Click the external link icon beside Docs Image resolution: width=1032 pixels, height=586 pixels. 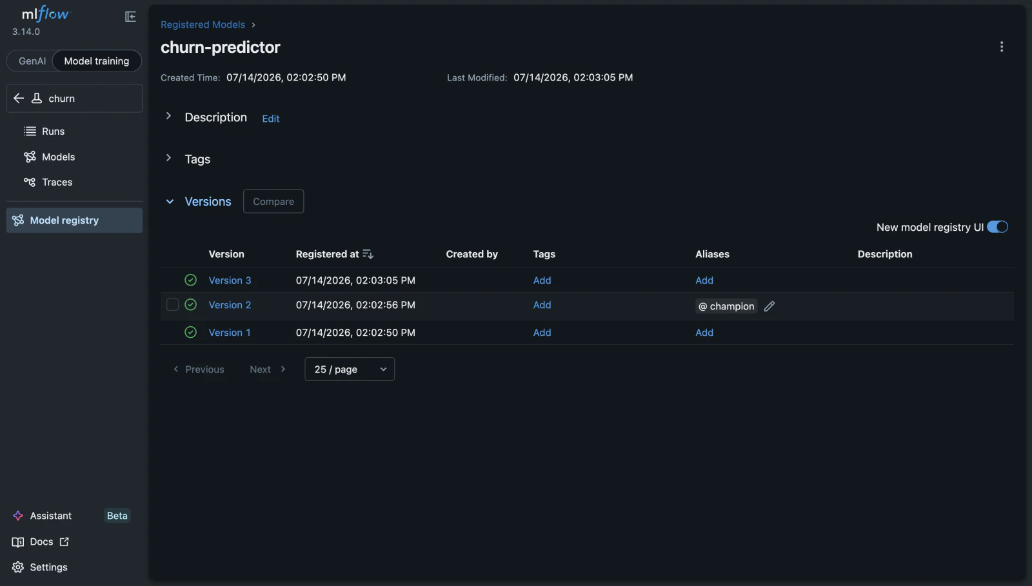pyautogui.click(x=64, y=542)
